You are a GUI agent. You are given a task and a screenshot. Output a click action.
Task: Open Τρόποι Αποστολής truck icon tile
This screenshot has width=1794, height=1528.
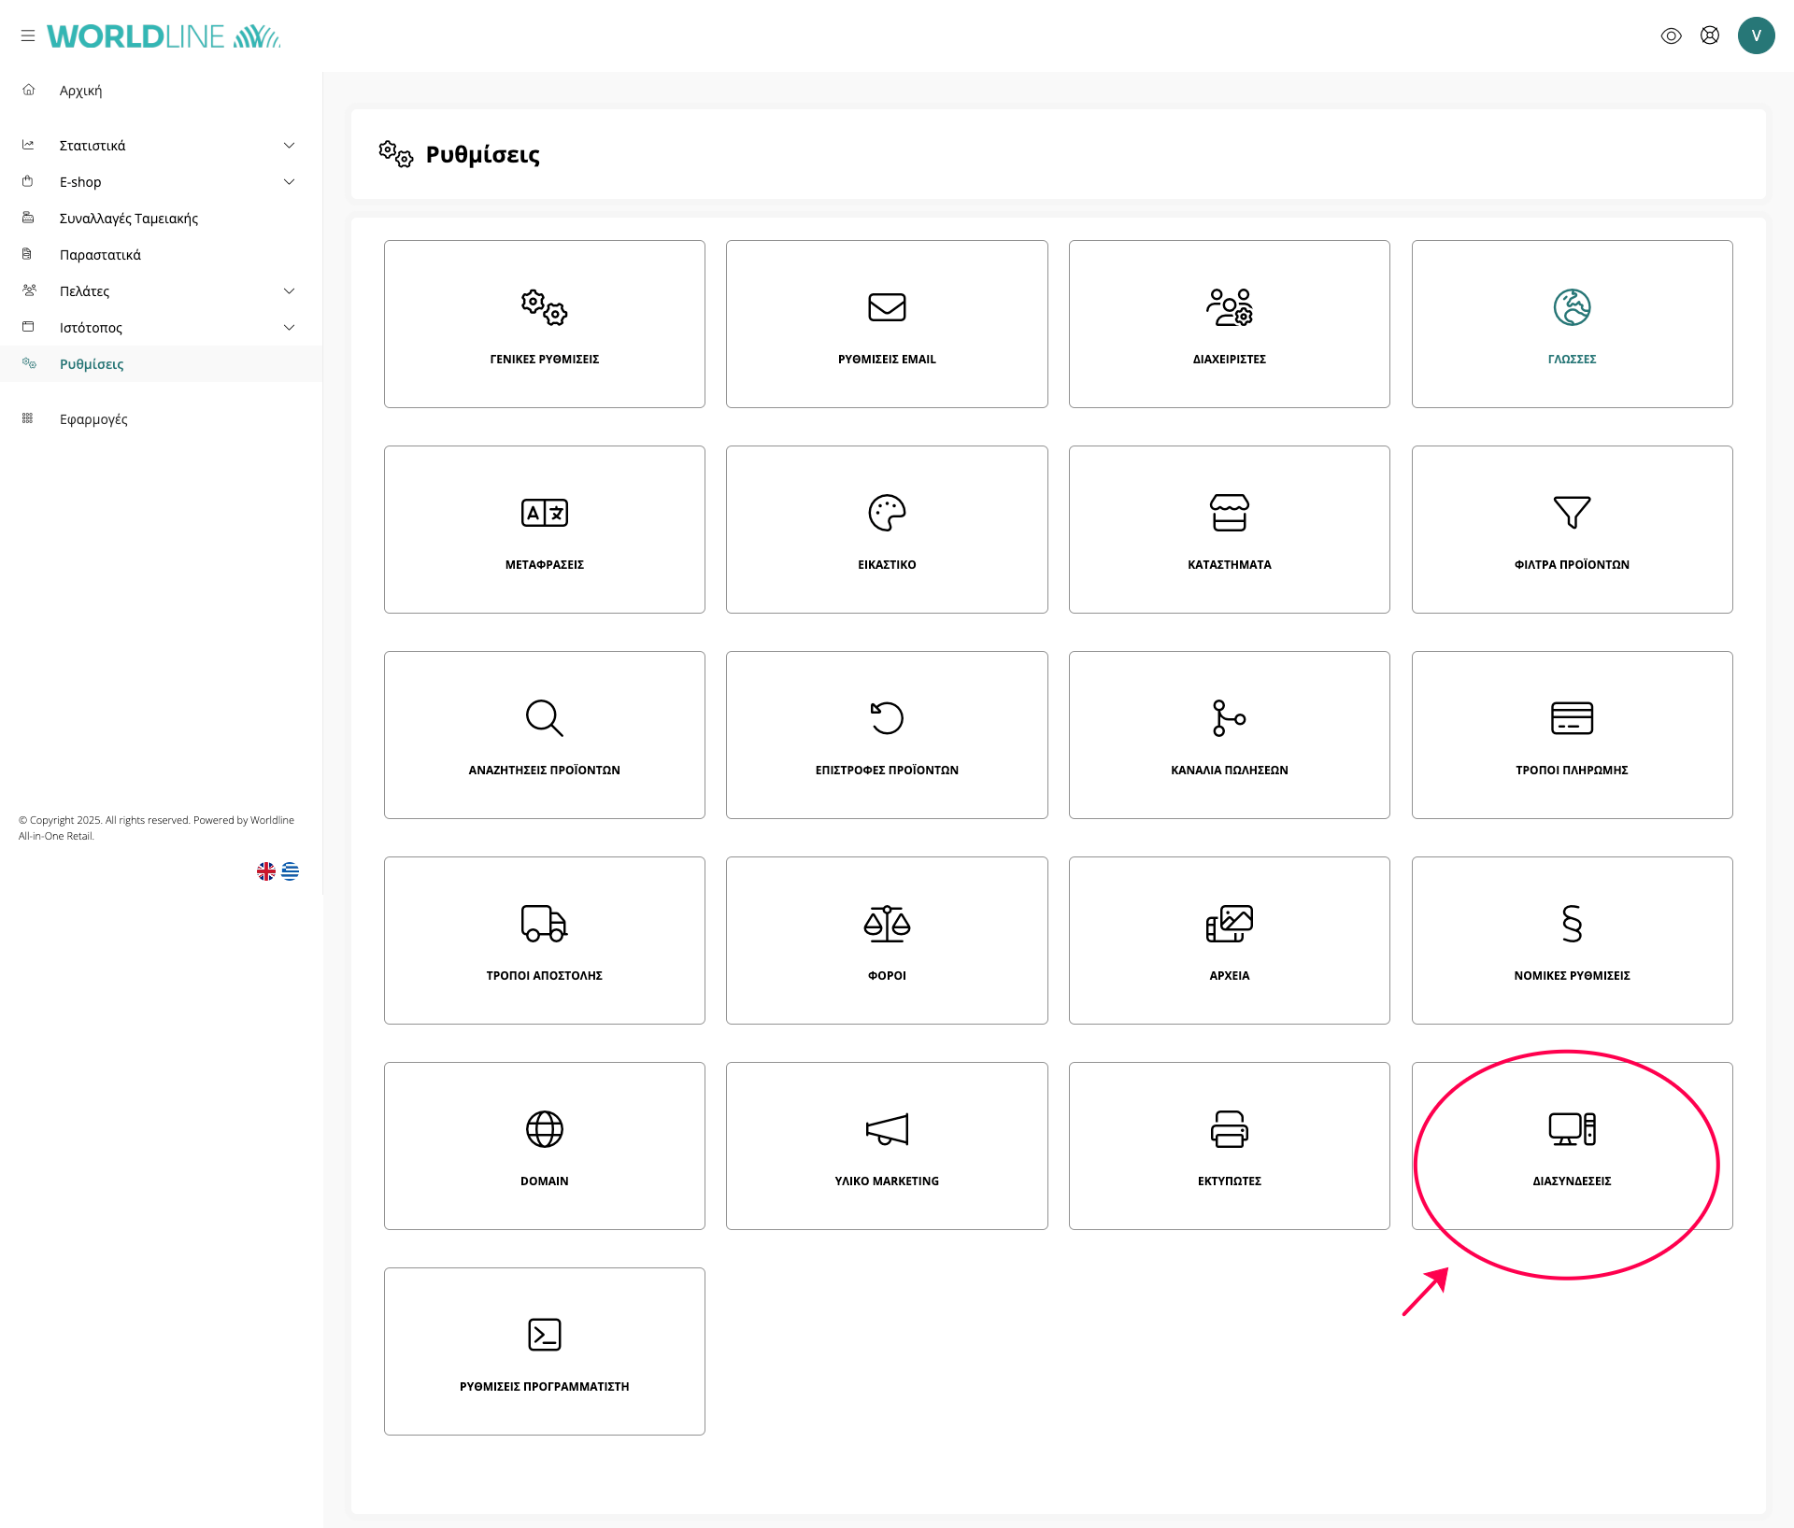click(x=544, y=940)
